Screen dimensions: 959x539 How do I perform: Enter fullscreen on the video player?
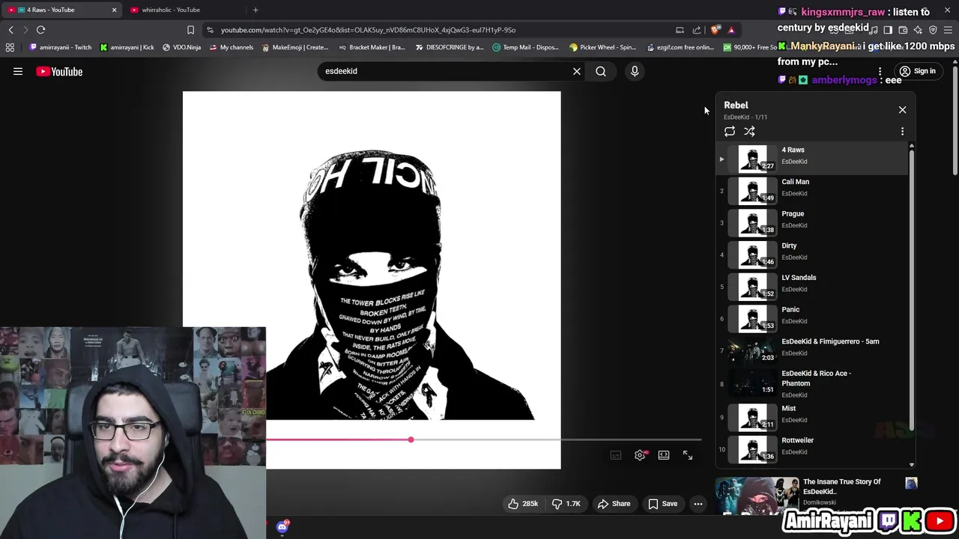click(688, 455)
